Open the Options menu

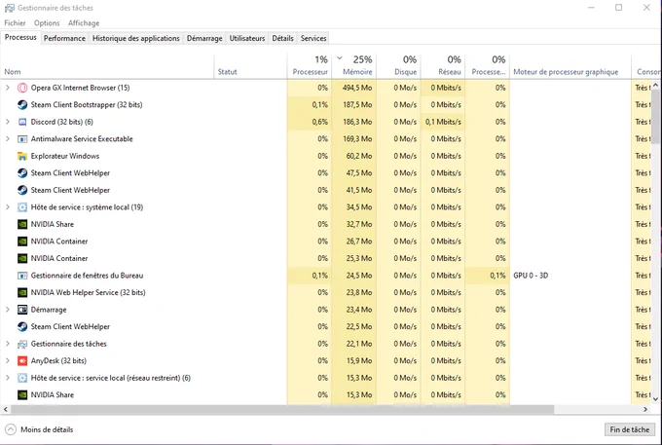pos(47,23)
